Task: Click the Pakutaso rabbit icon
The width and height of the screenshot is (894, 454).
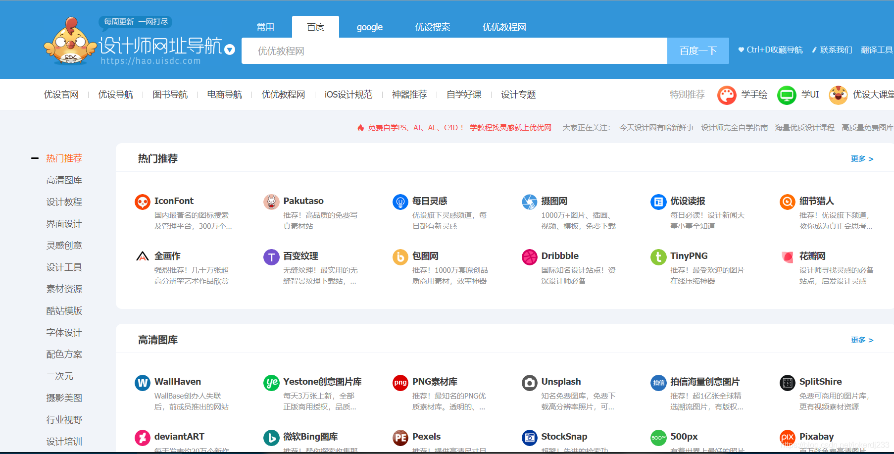Action: point(271,202)
